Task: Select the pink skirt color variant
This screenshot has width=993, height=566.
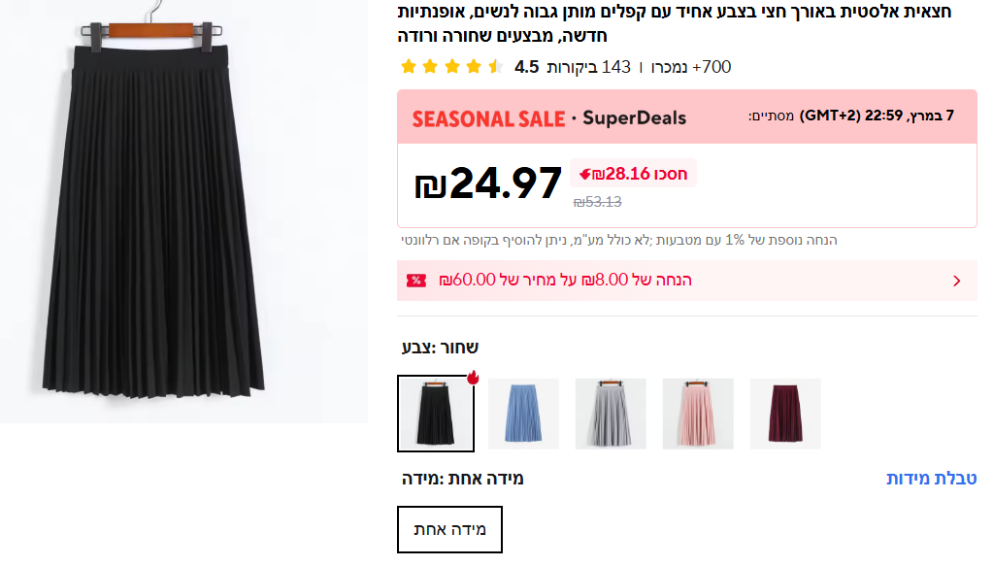Action: click(698, 414)
